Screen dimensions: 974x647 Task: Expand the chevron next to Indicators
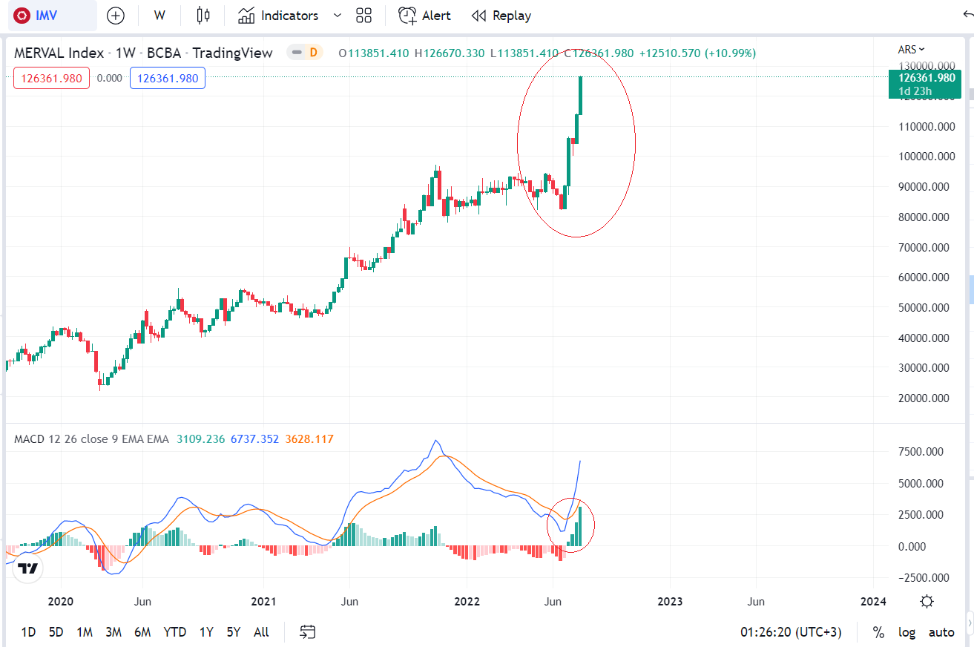pos(338,16)
